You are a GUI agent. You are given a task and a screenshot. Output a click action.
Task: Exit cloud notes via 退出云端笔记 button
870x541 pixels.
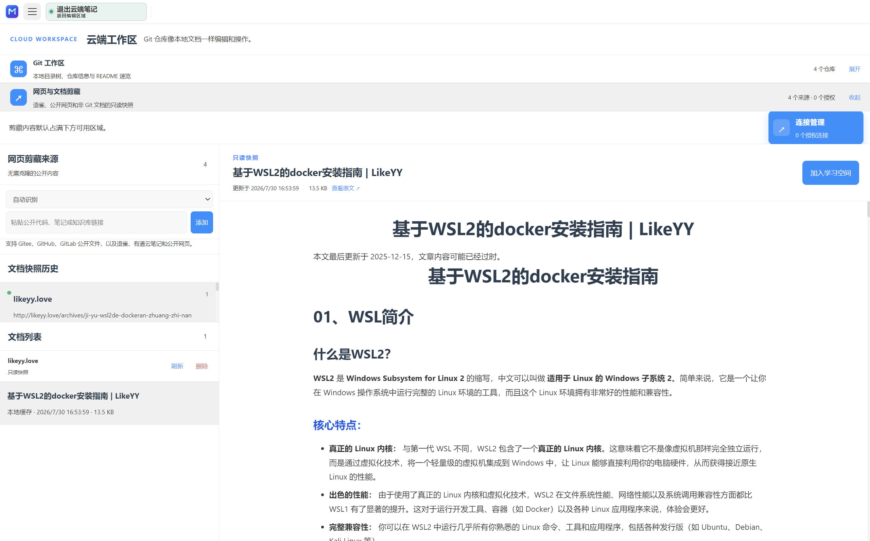96,12
